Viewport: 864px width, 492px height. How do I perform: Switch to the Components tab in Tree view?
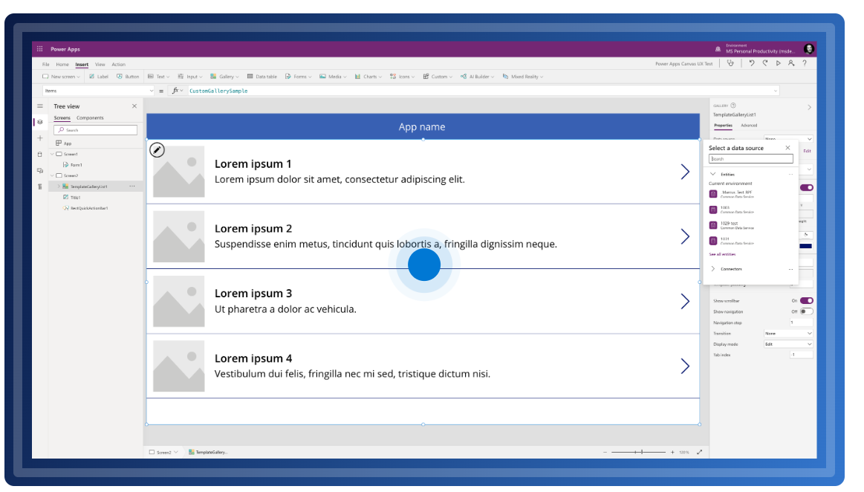point(90,118)
